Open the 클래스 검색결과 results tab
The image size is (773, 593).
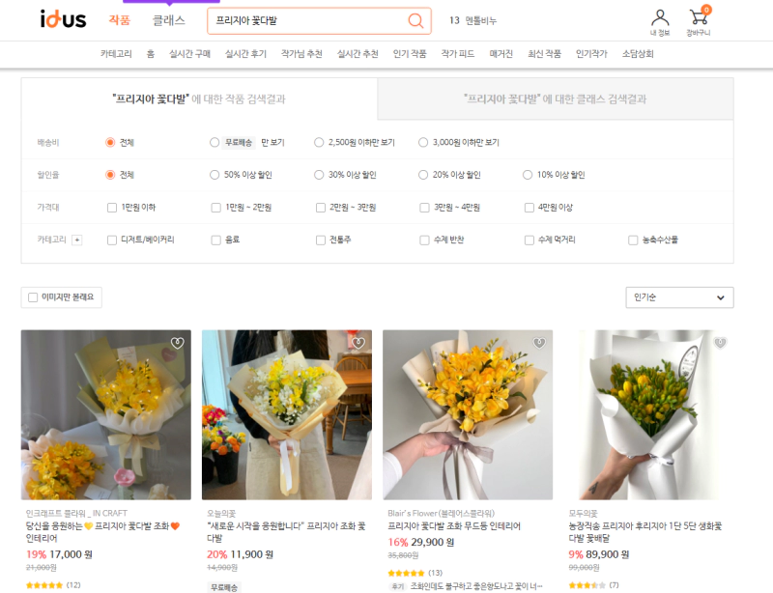(558, 98)
